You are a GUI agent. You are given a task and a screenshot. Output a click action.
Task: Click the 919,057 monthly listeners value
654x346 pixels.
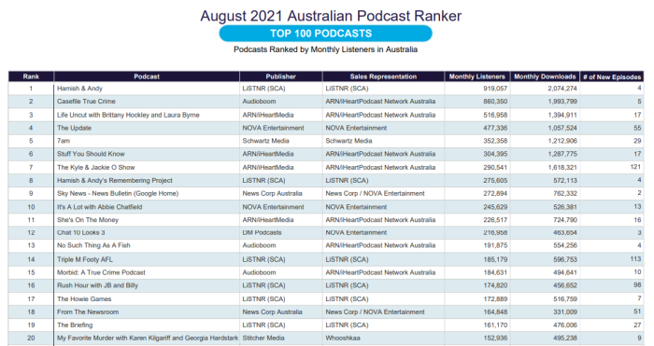(495, 89)
